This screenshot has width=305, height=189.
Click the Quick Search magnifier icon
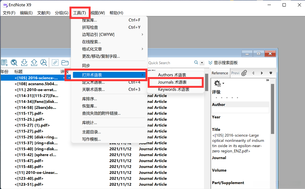pos(196,63)
